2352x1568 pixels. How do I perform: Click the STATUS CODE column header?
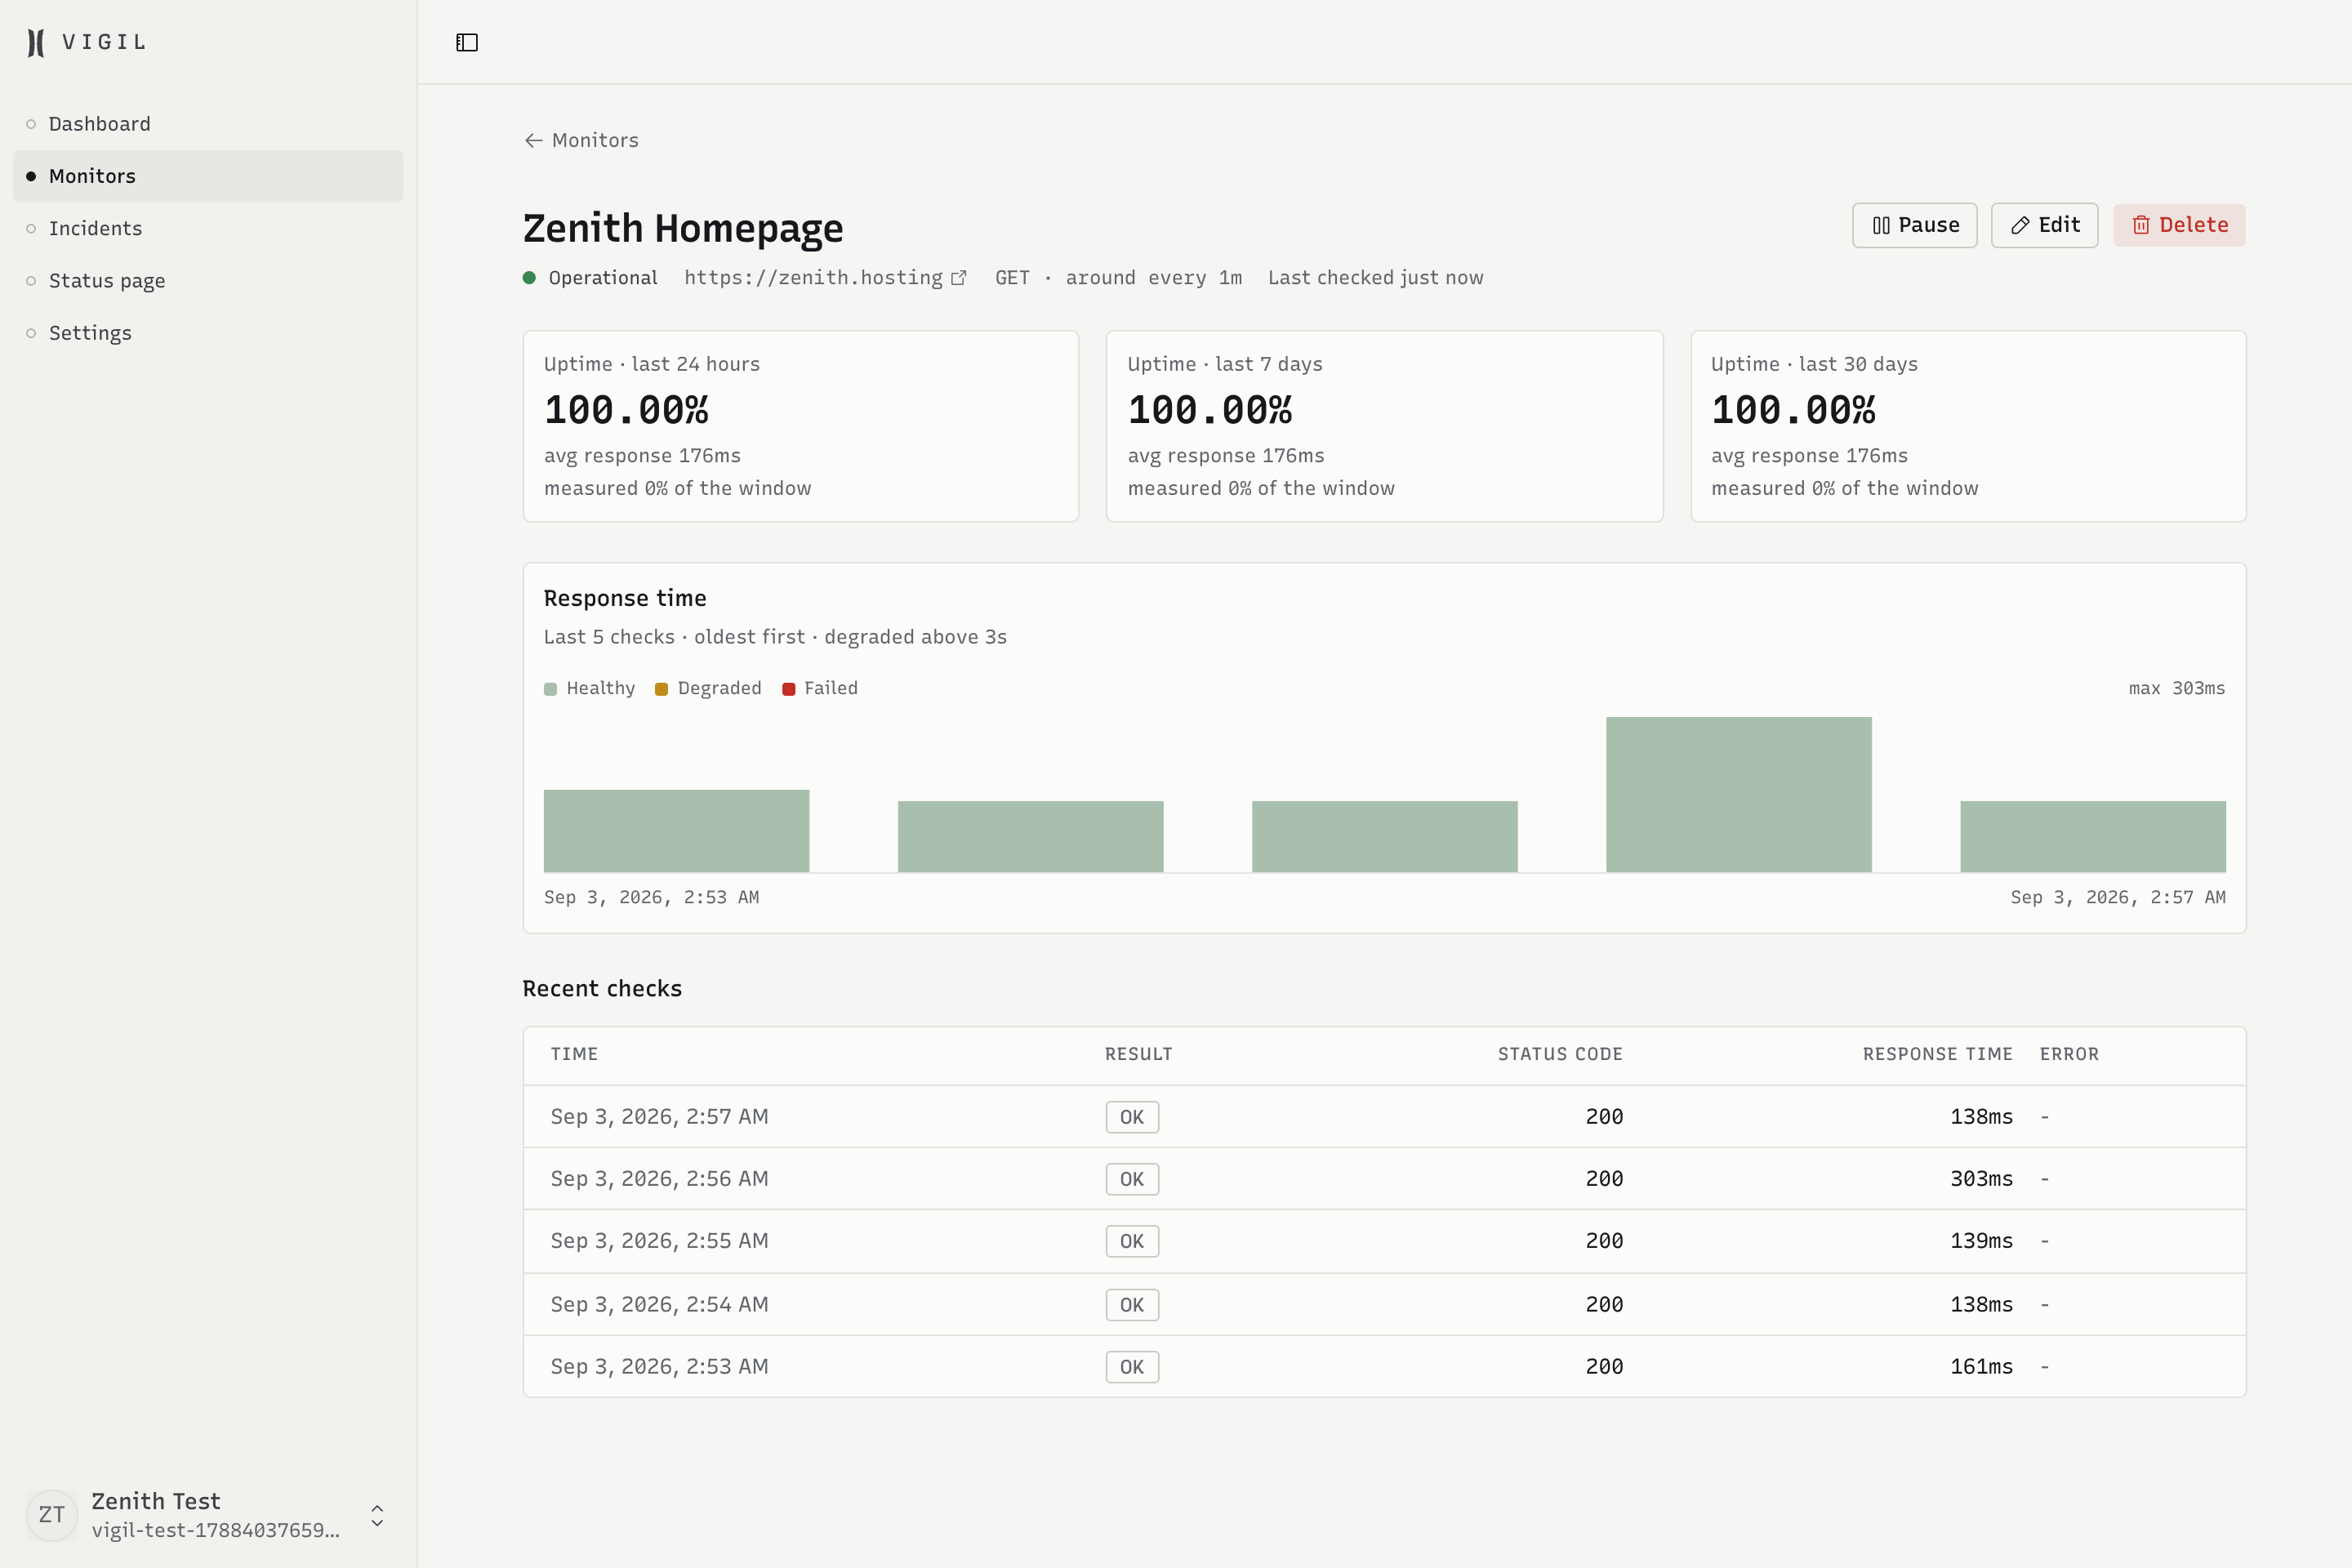1560,1054
